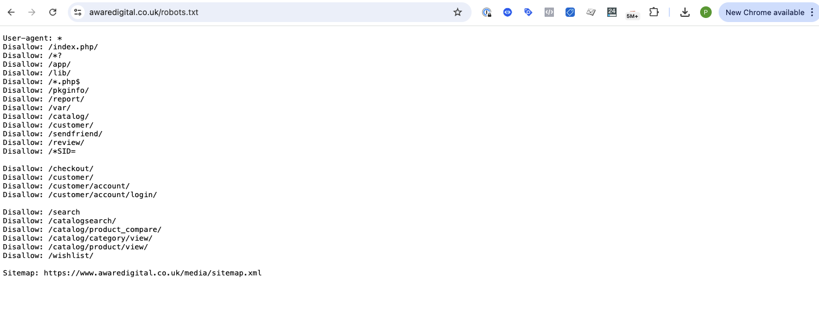Bookmark this page with the star icon
Screen dimensions: 819x316
[458, 12]
